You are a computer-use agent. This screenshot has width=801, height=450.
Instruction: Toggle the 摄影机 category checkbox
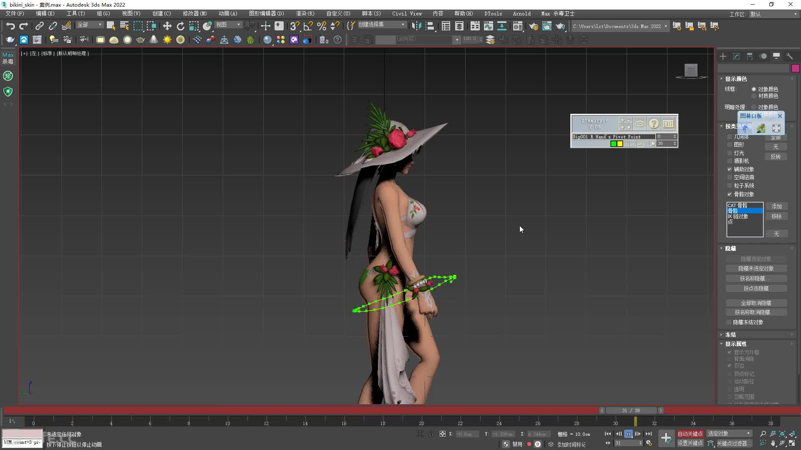[x=730, y=161]
